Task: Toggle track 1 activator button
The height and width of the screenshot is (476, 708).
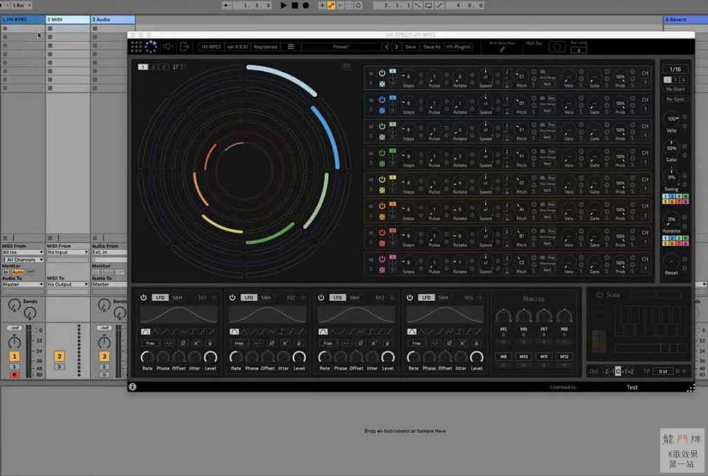Action: (x=14, y=356)
